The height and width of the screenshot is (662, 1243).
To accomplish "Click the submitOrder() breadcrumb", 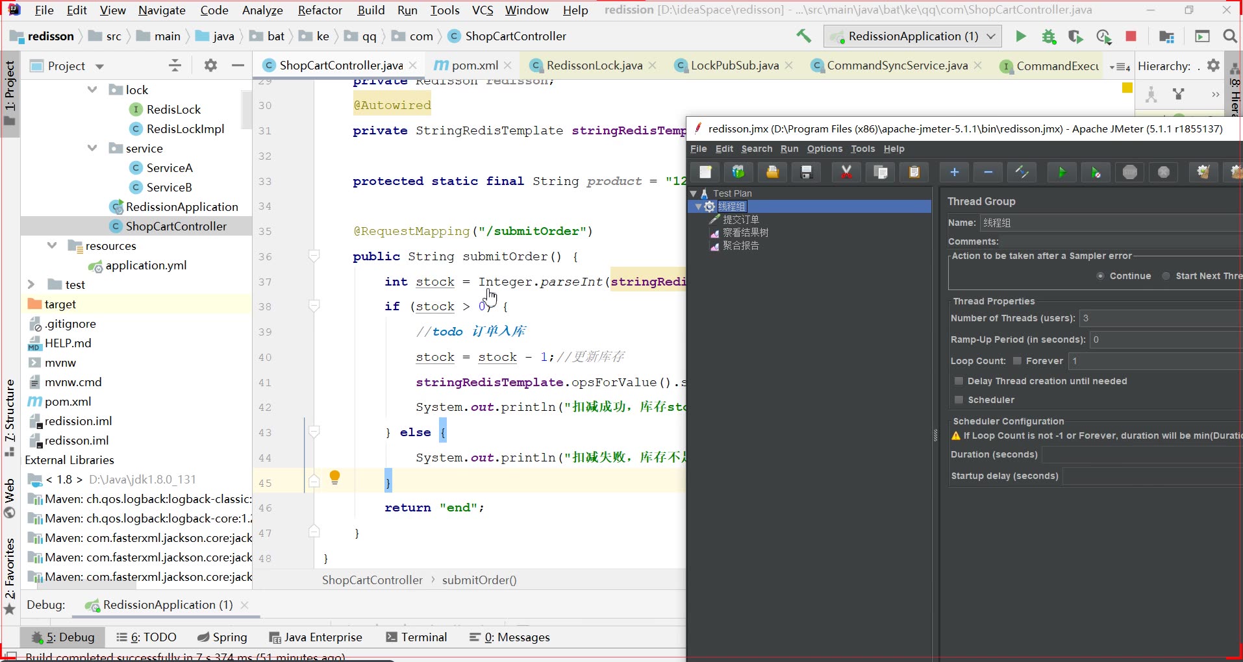I will pyautogui.click(x=479, y=580).
